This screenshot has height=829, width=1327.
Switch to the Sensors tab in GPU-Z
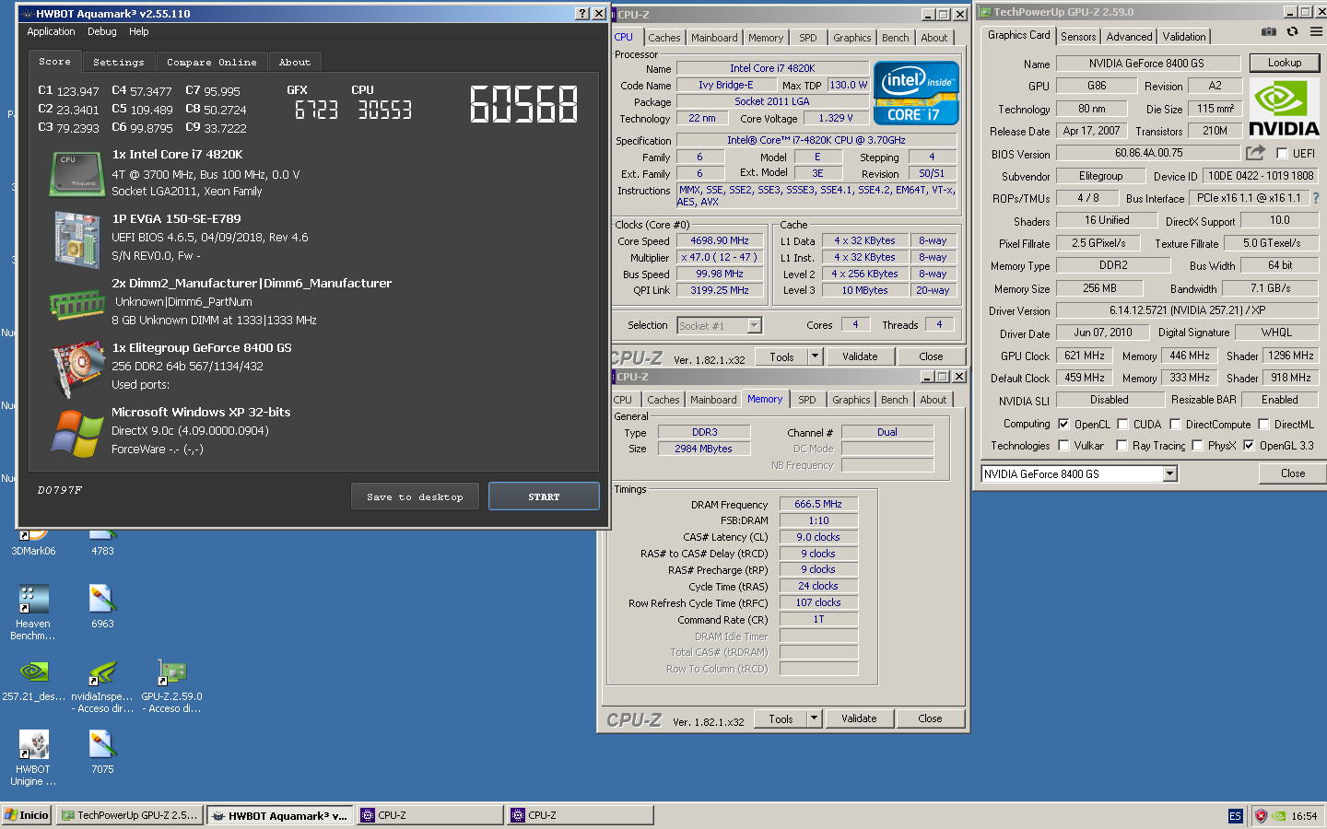point(1078,37)
